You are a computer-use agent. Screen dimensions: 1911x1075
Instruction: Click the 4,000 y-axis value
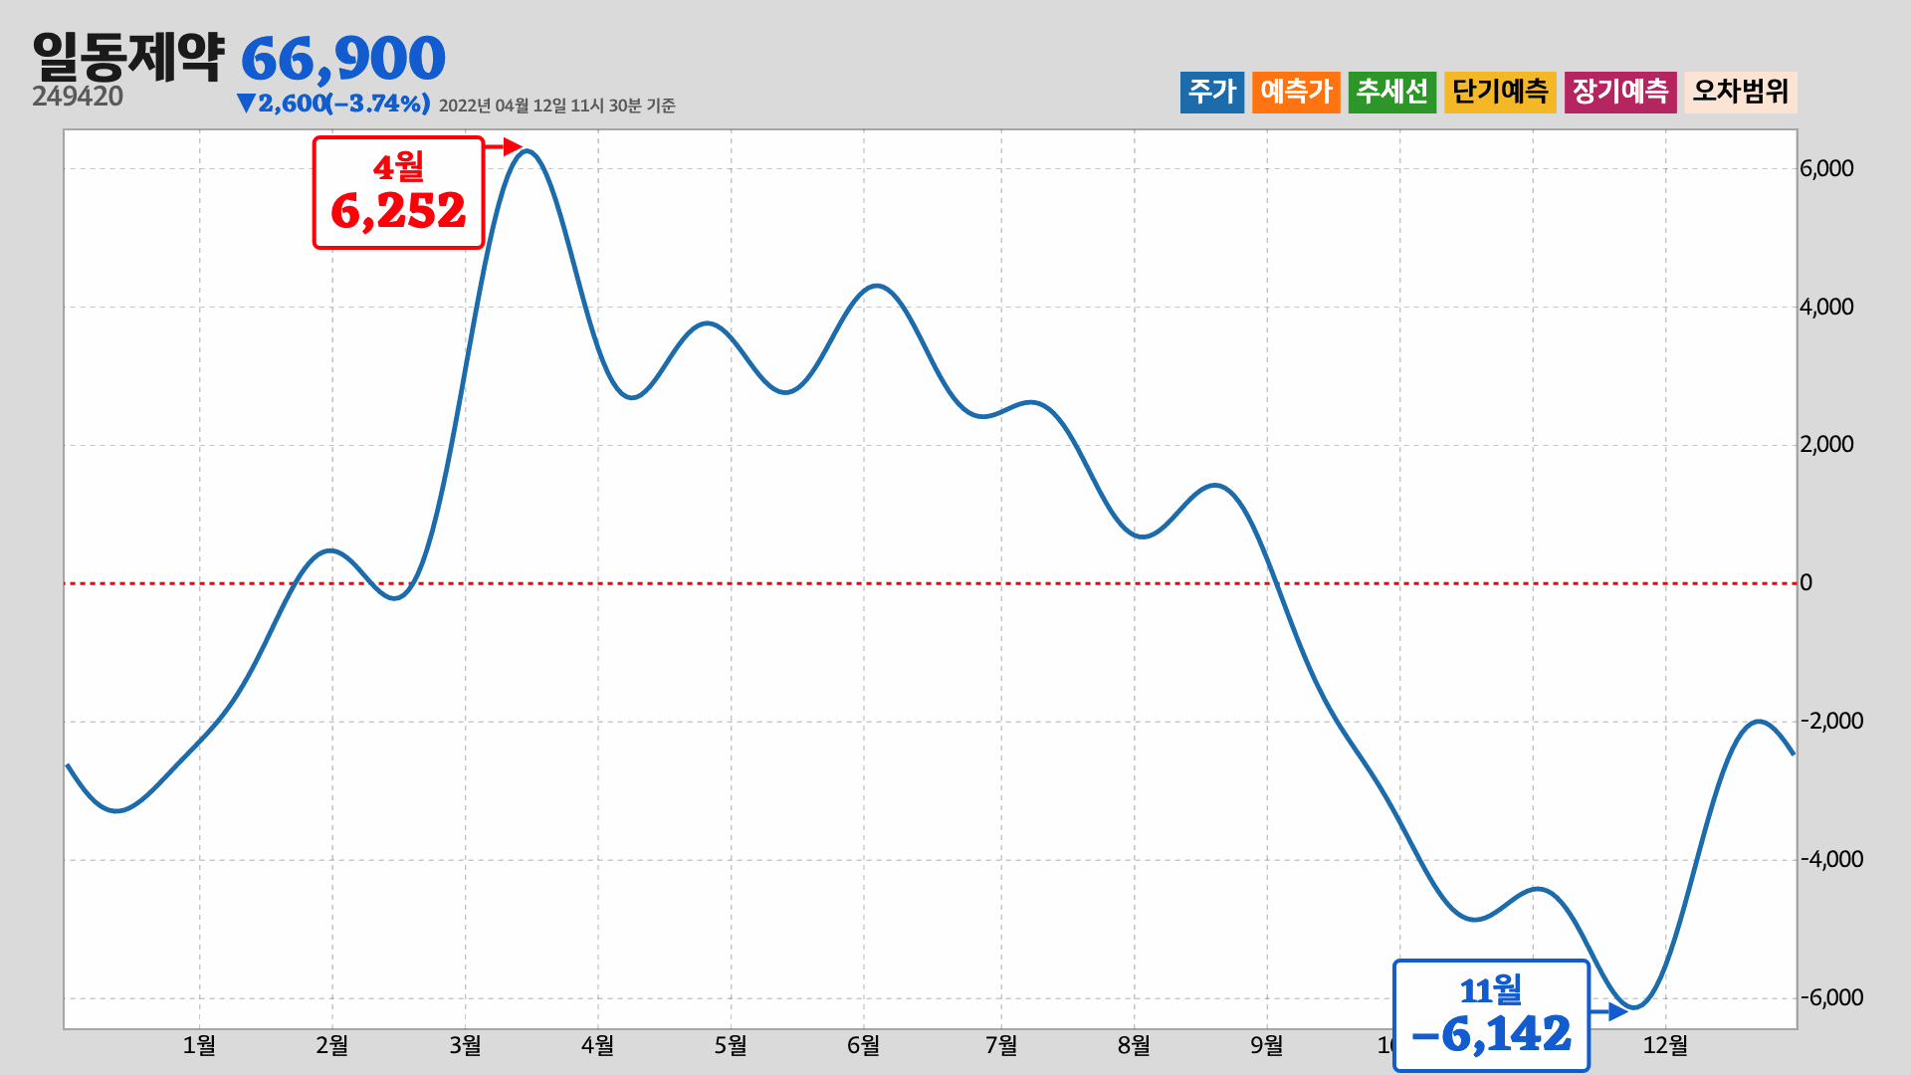[x=1826, y=307]
